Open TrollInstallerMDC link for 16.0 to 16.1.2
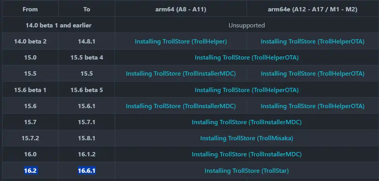The width and height of the screenshot is (379, 181). 247,154
